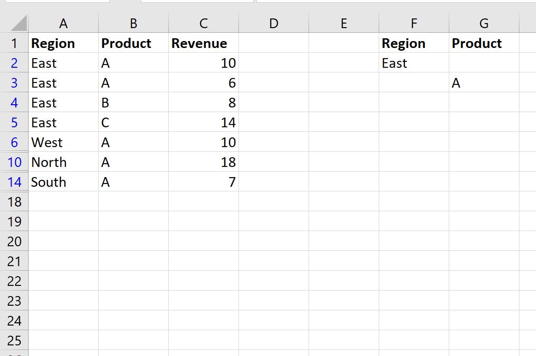Click the Revenue value 14 cell
The width and height of the screenshot is (536, 356).
(x=203, y=122)
